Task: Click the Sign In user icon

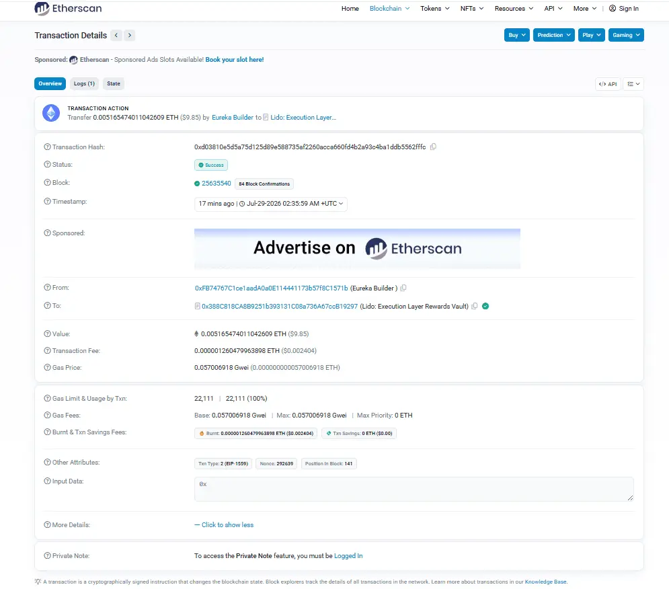Action: pyautogui.click(x=613, y=9)
